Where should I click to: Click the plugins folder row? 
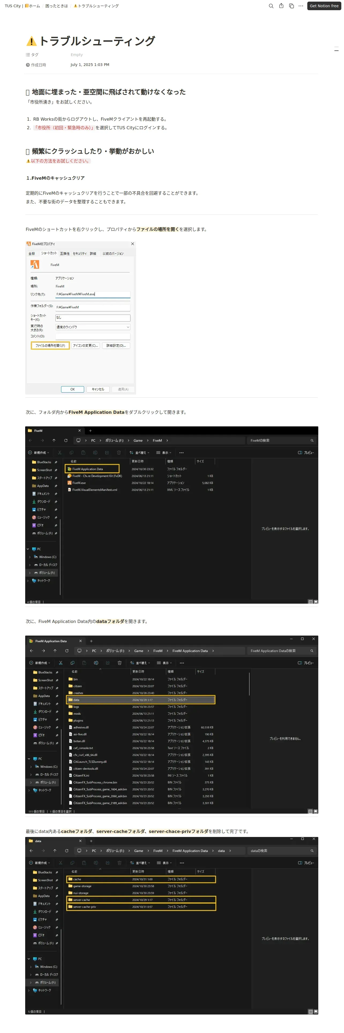(141, 720)
